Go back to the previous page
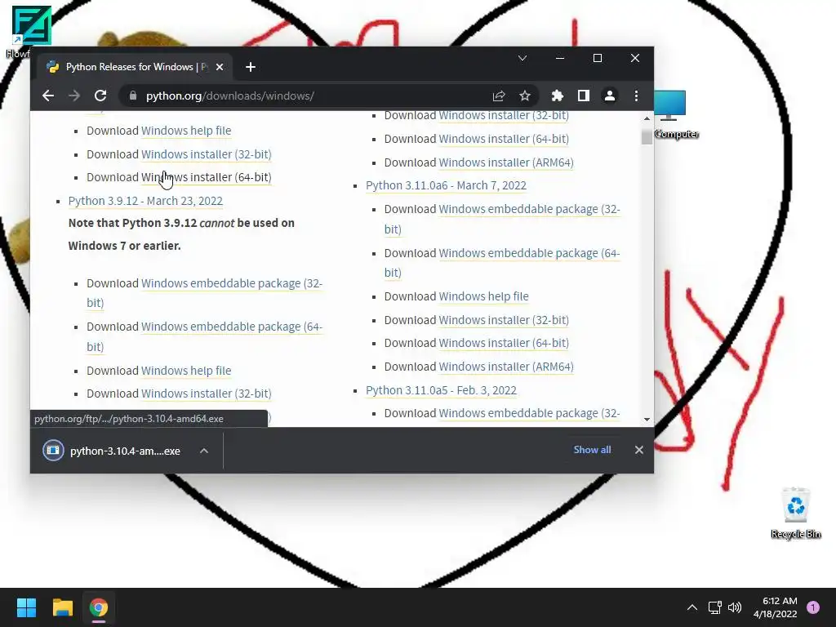The height and width of the screenshot is (627, 836). (48, 96)
